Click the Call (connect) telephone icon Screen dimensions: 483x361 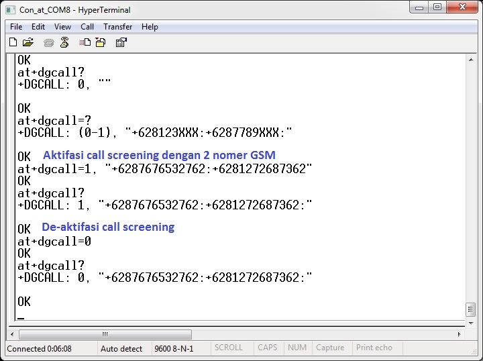coord(49,42)
